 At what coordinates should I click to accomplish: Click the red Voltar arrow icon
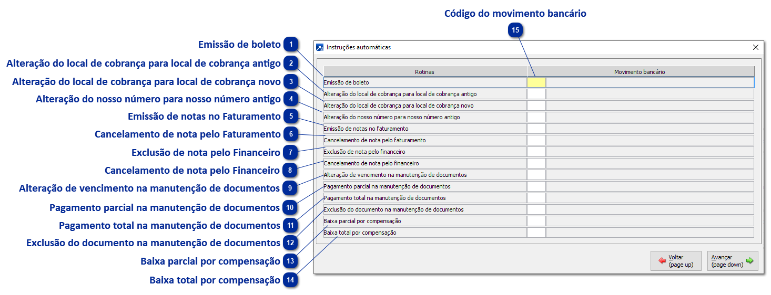662,261
